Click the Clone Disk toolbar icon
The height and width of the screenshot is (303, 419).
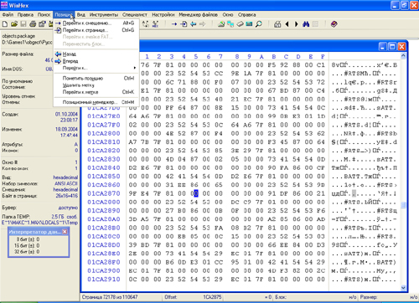[230, 24]
